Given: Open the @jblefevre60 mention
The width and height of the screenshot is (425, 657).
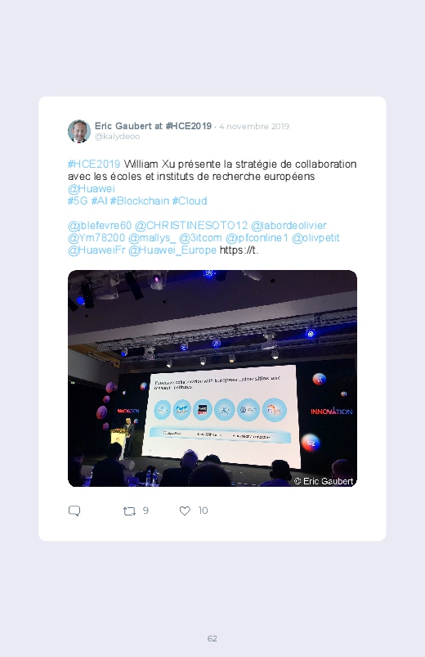Looking at the screenshot, I should 100,226.
